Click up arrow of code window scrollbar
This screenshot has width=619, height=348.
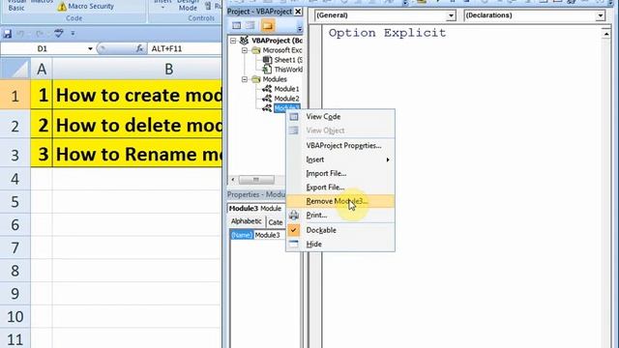[x=606, y=33]
